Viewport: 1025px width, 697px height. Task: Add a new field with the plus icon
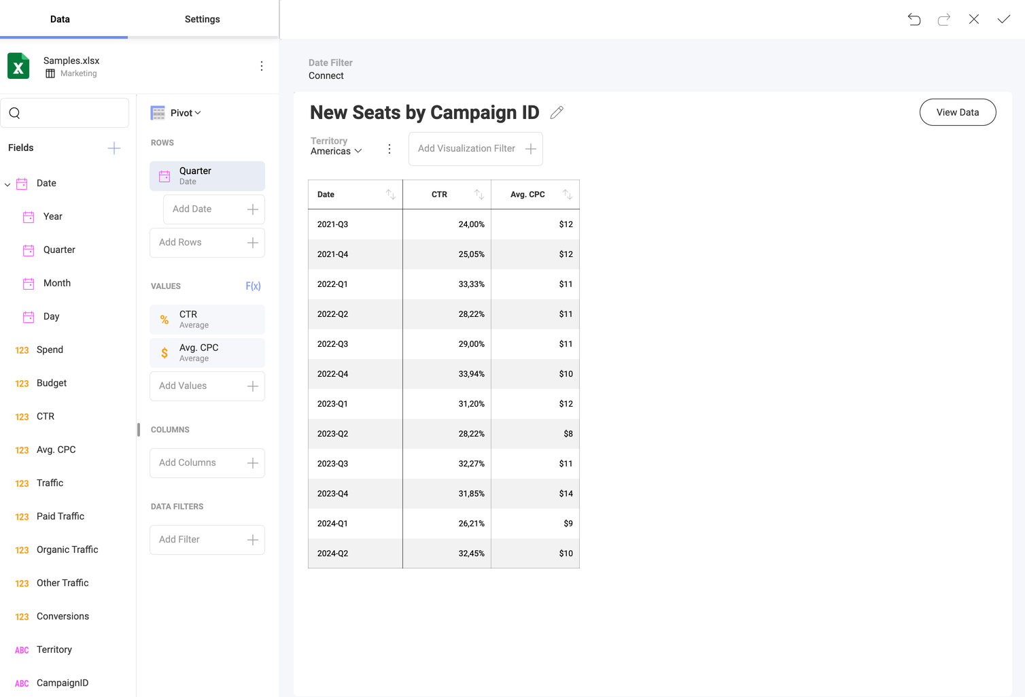coord(114,148)
